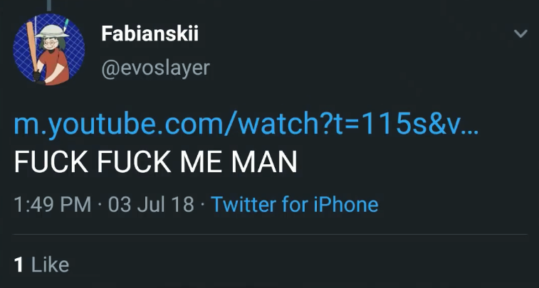539x288 pixels.
Task: Click the 'Like' label text
Action: 50,265
